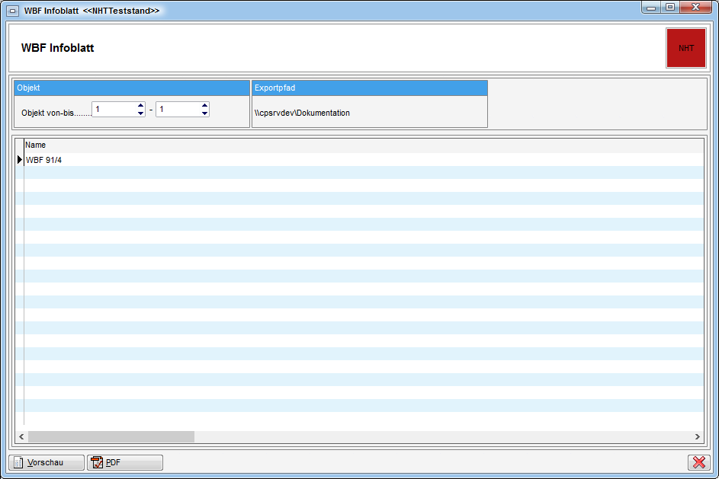Click the \\cpsrvdev\Dokumentation export path
Viewport: 719px width, 479px height.
pos(302,113)
